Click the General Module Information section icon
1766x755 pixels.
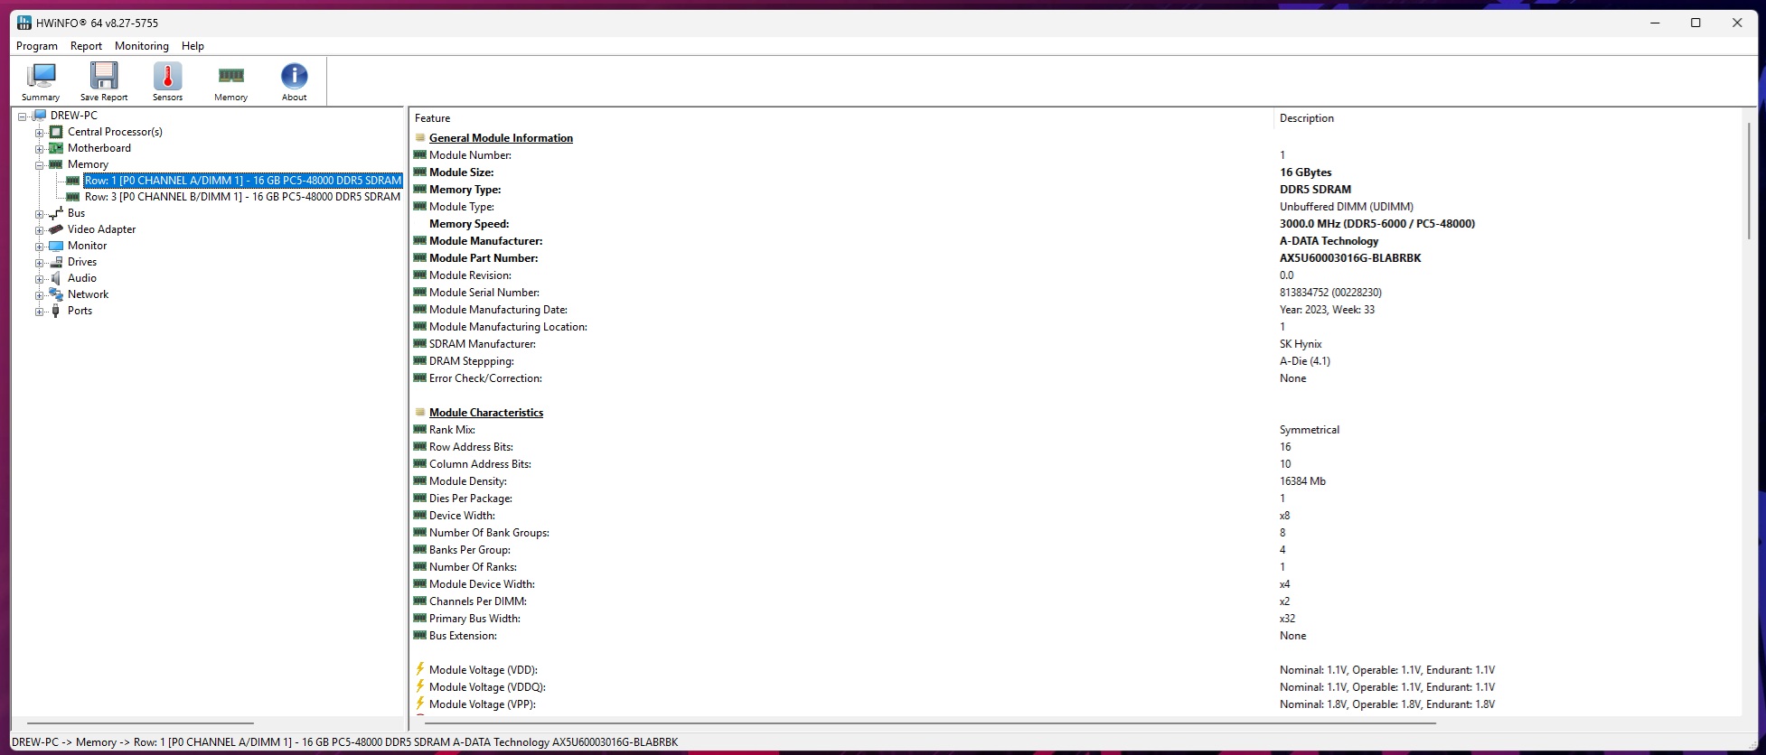[x=420, y=138]
